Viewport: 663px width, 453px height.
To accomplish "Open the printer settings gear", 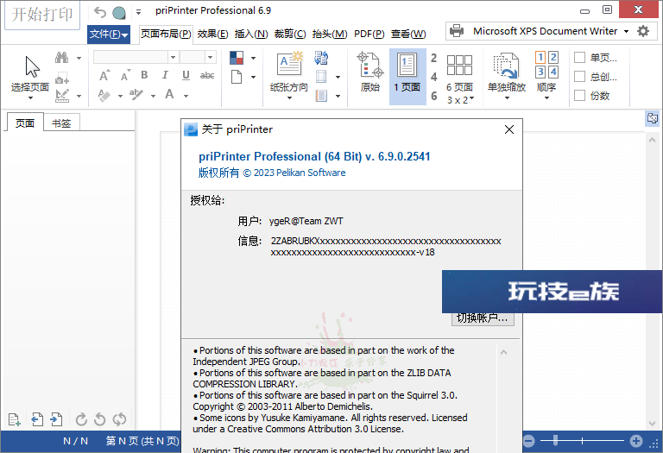I will [x=643, y=31].
